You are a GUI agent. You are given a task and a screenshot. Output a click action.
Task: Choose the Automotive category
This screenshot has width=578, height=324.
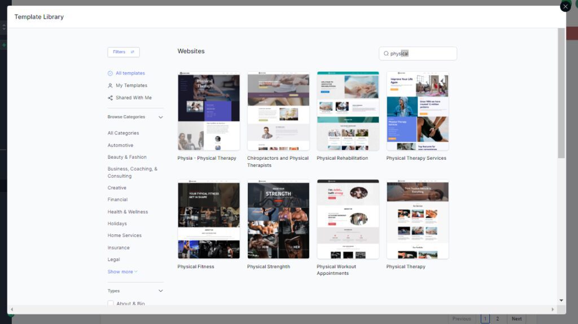click(120, 146)
